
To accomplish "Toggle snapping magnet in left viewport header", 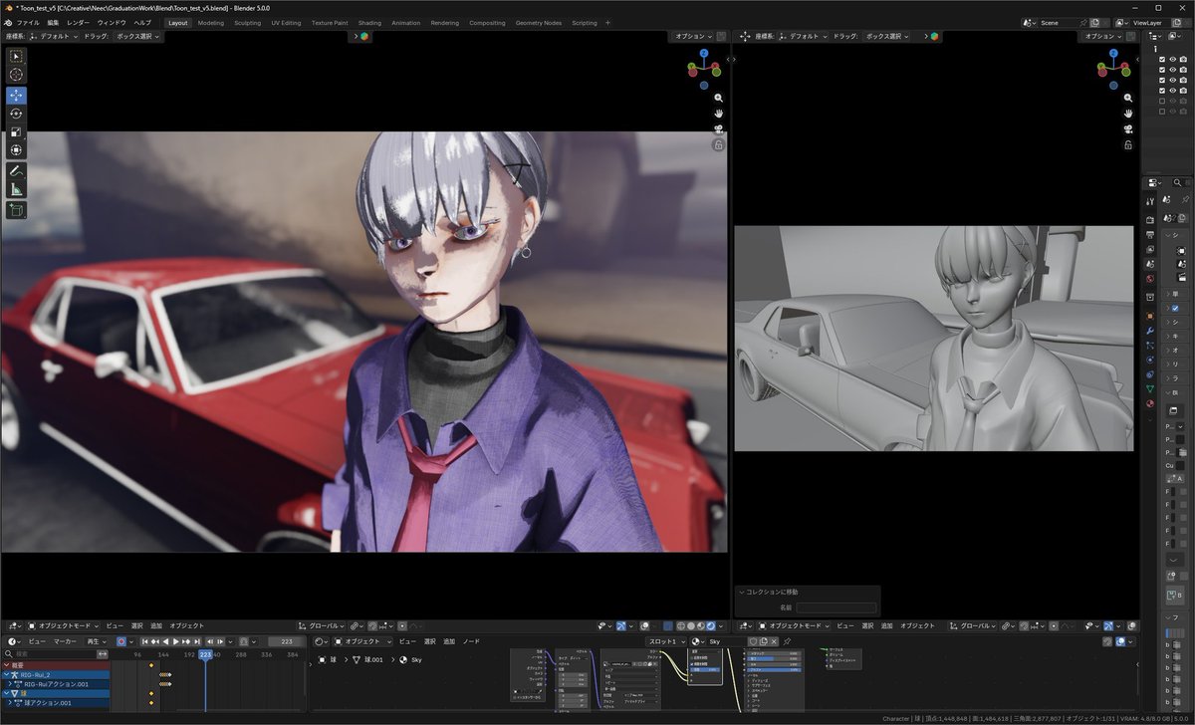I will (370, 626).
